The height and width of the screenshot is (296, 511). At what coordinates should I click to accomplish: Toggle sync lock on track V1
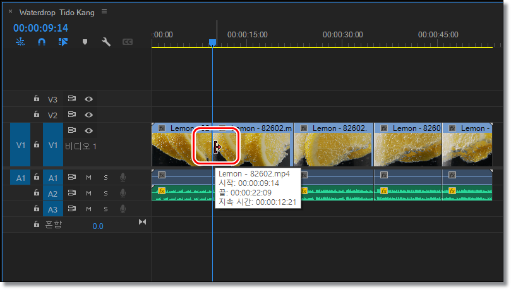pos(72,130)
